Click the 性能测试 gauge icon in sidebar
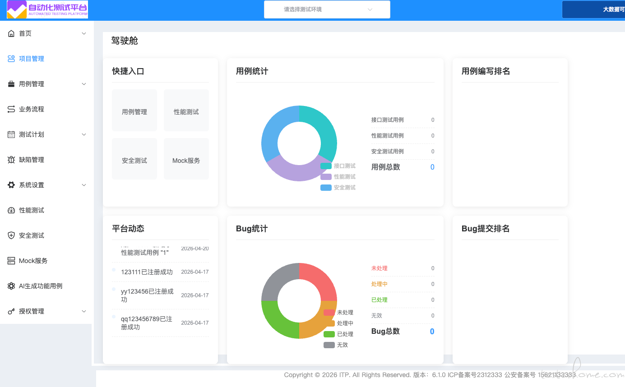625x387 pixels. tap(11, 210)
